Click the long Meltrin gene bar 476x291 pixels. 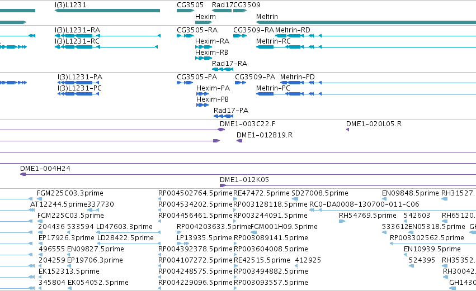point(366,22)
